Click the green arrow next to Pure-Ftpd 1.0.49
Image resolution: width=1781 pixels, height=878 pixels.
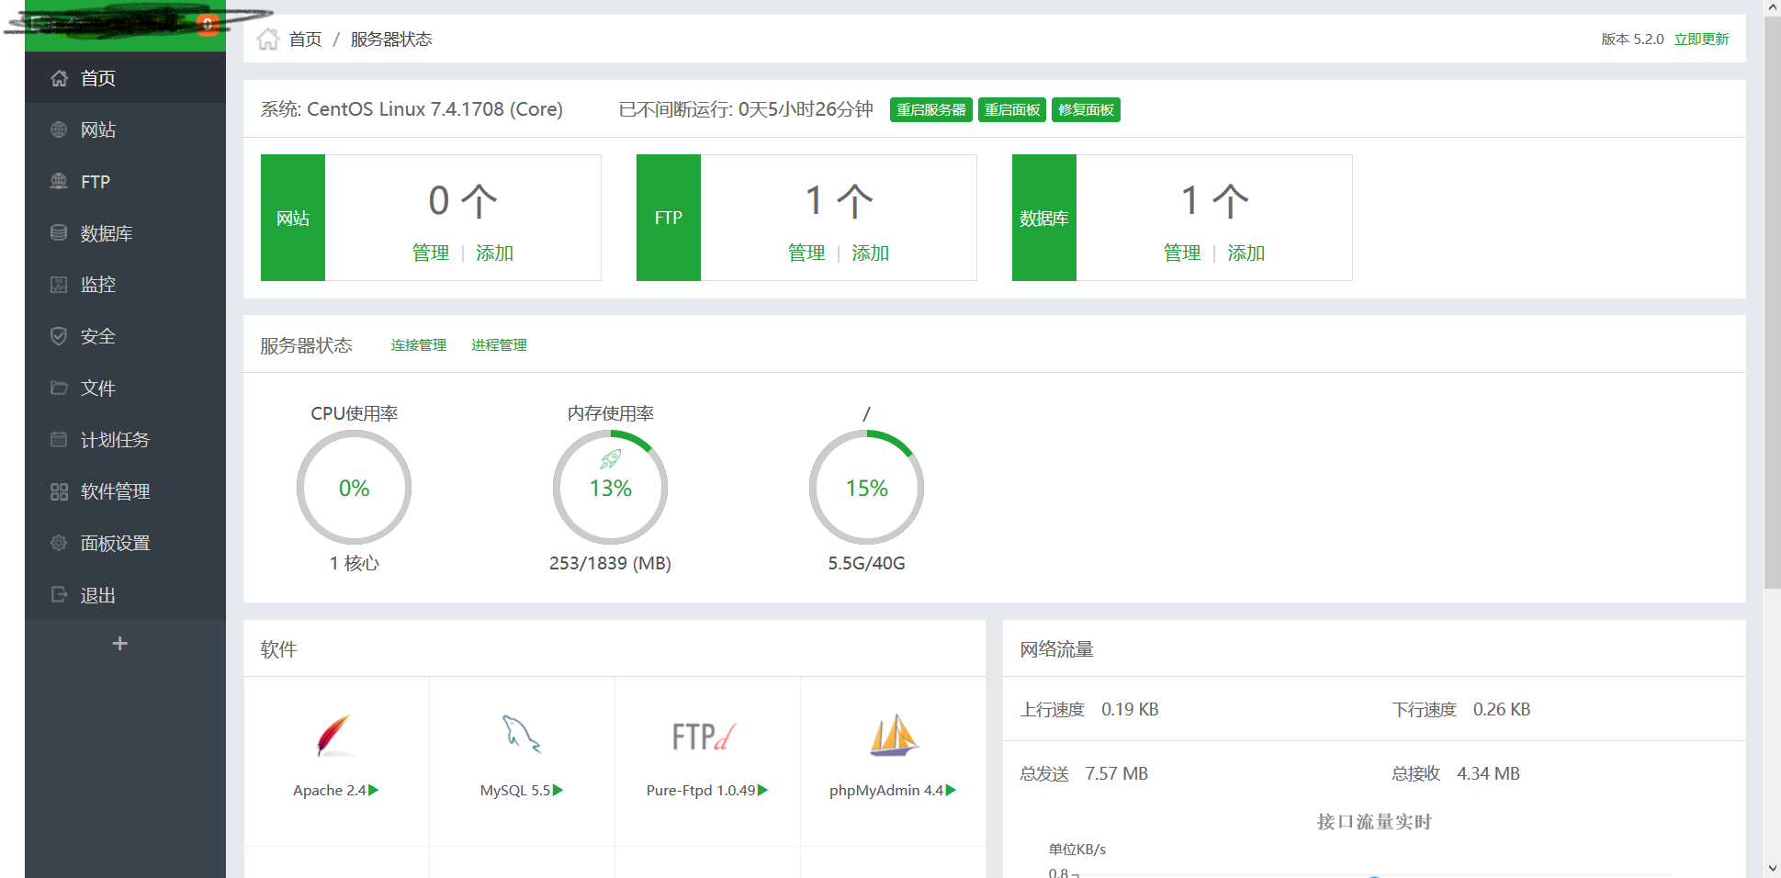(762, 790)
